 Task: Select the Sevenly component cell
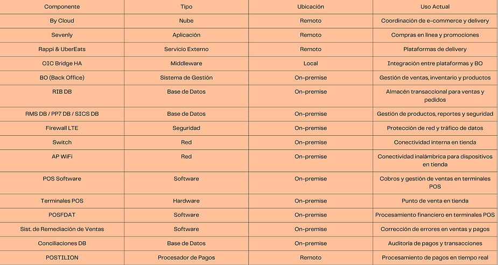(x=62, y=35)
